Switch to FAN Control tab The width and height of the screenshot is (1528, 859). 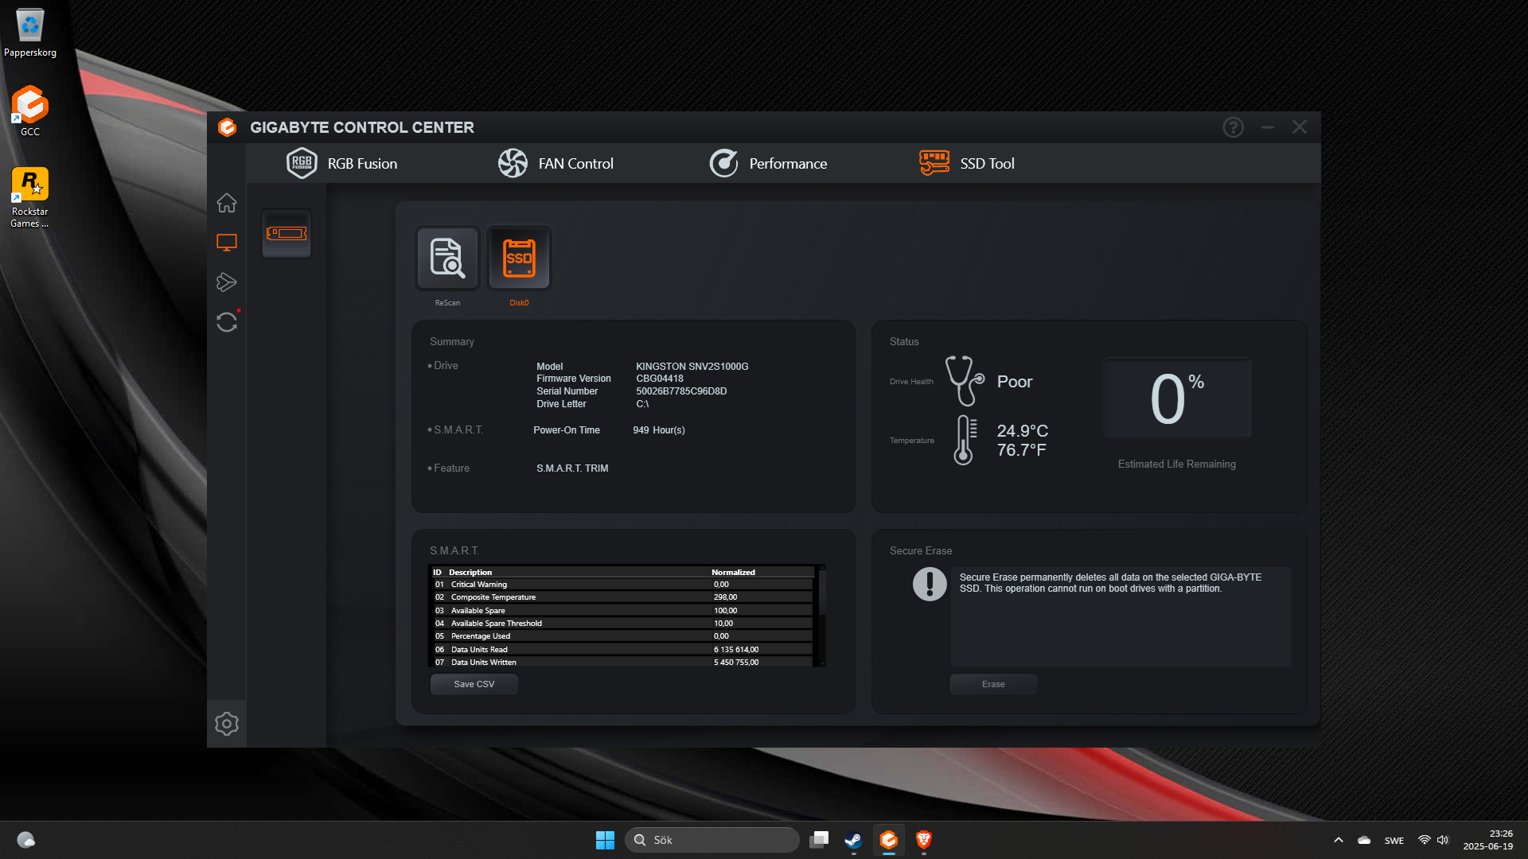click(x=555, y=163)
